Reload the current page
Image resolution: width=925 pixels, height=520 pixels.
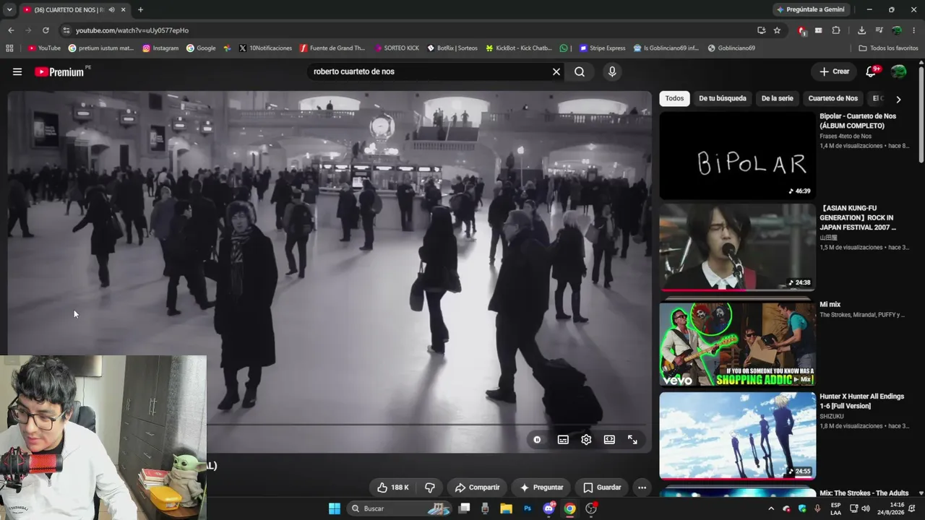pyautogui.click(x=46, y=30)
